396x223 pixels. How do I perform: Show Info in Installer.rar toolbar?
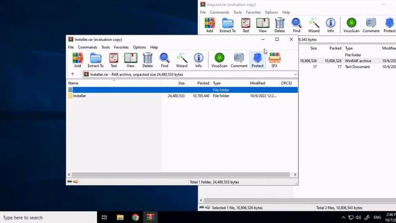click(199, 60)
